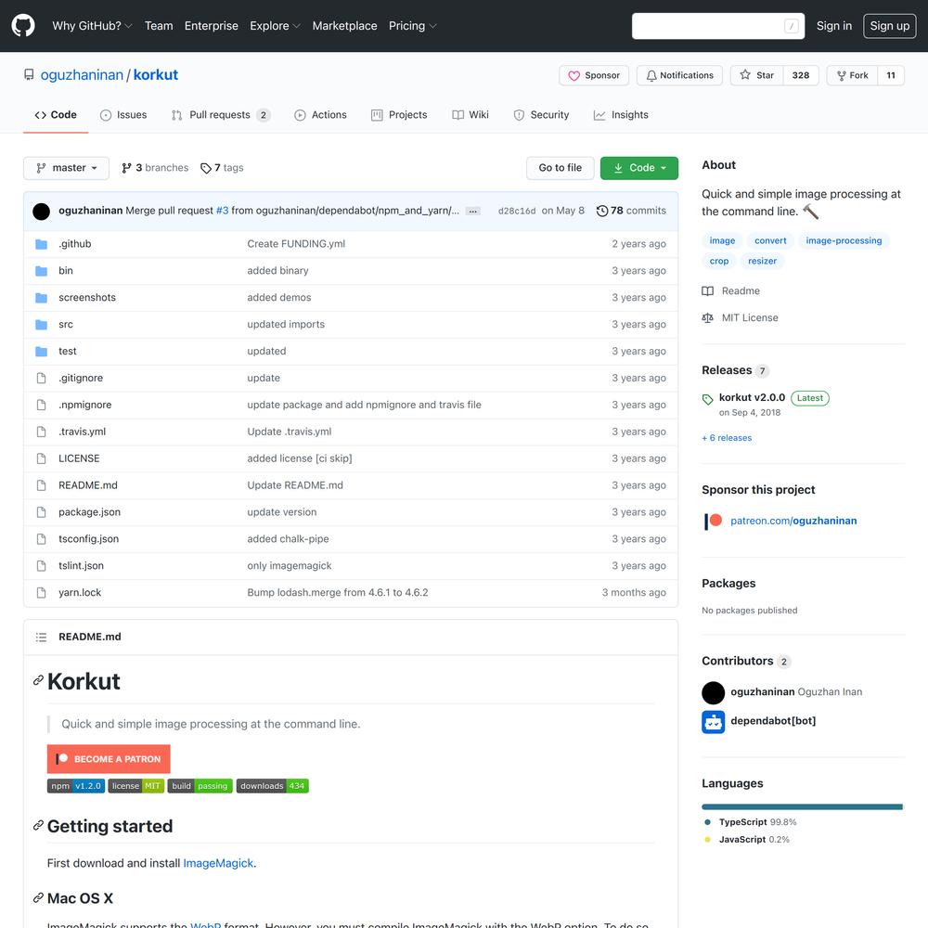Click the release tag icon for korkut v2.0.0
Image resolution: width=928 pixels, height=928 pixels.
pyautogui.click(x=708, y=399)
